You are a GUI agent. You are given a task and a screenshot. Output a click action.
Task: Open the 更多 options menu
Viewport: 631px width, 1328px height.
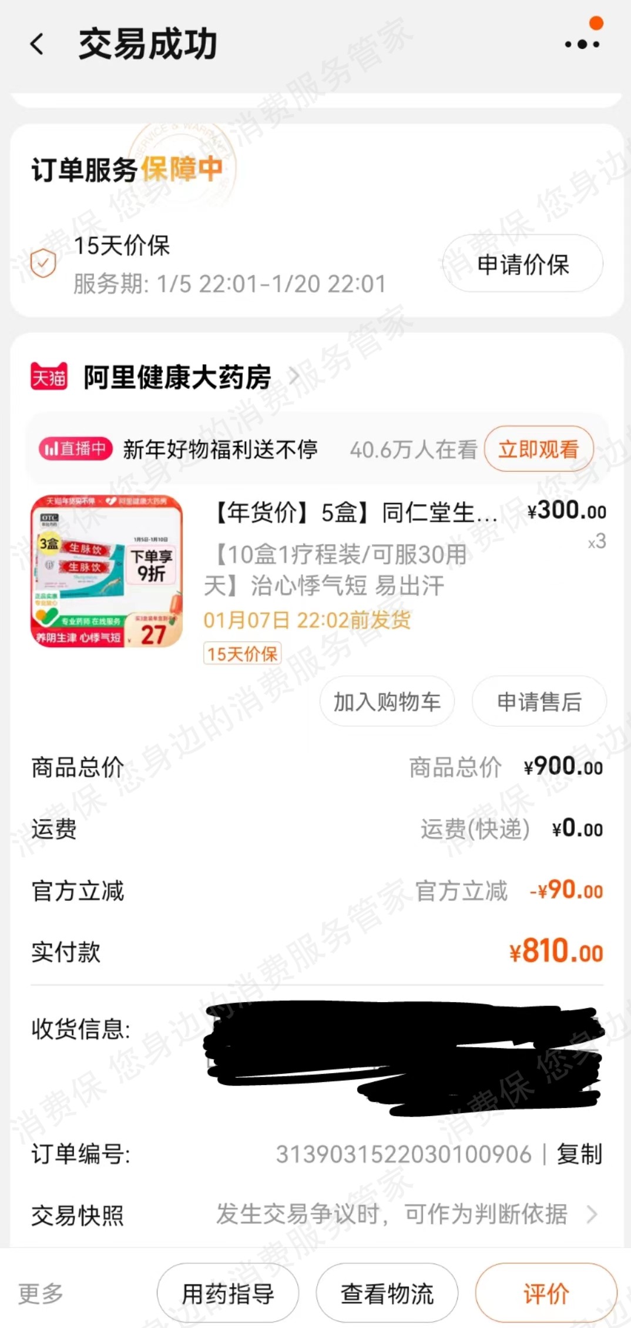coord(41,1294)
